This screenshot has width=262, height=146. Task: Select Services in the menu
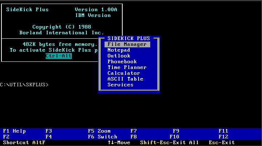click(120, 85)
